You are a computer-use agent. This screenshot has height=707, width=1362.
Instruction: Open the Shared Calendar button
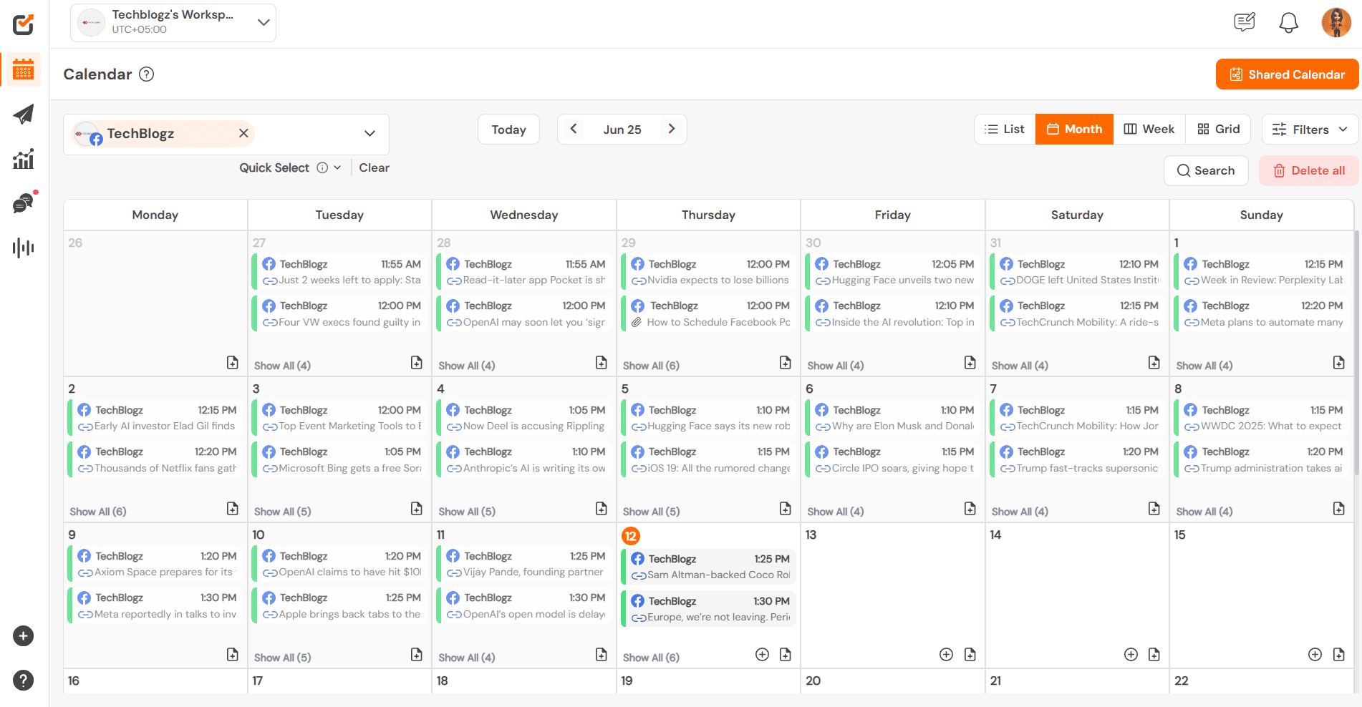[1286, 74]
